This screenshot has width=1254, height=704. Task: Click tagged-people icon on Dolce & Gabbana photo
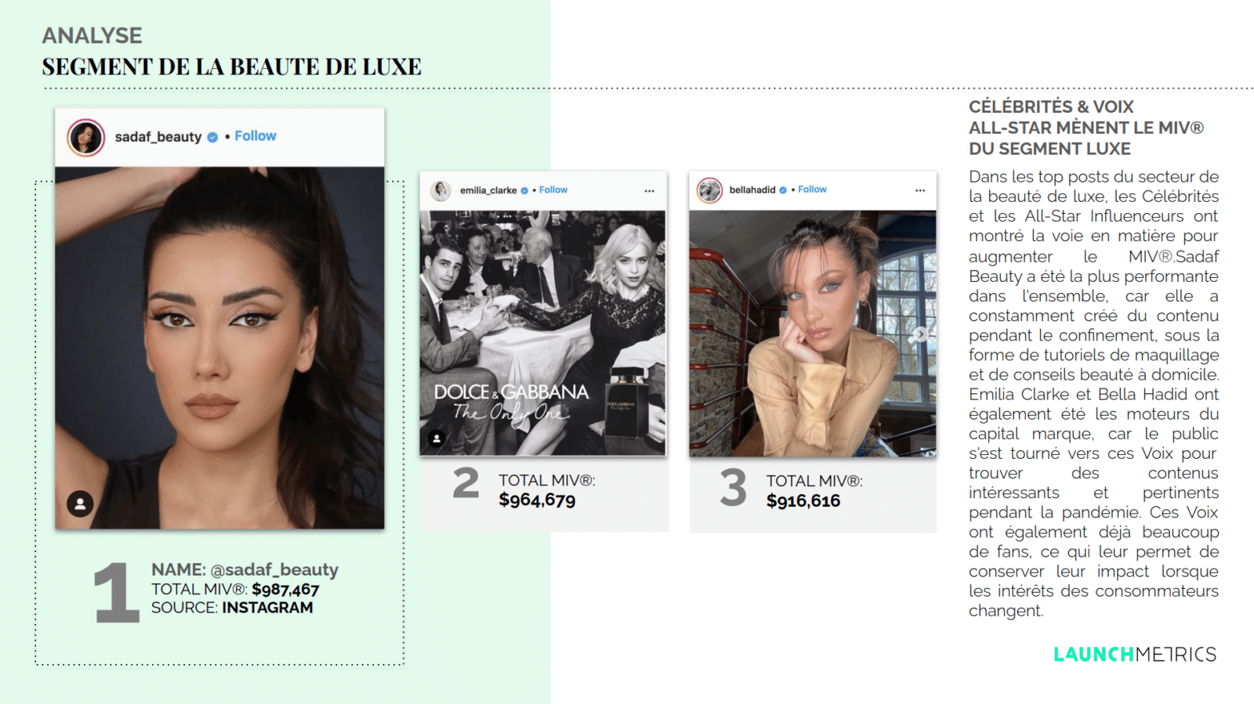(x=437, y=439)
